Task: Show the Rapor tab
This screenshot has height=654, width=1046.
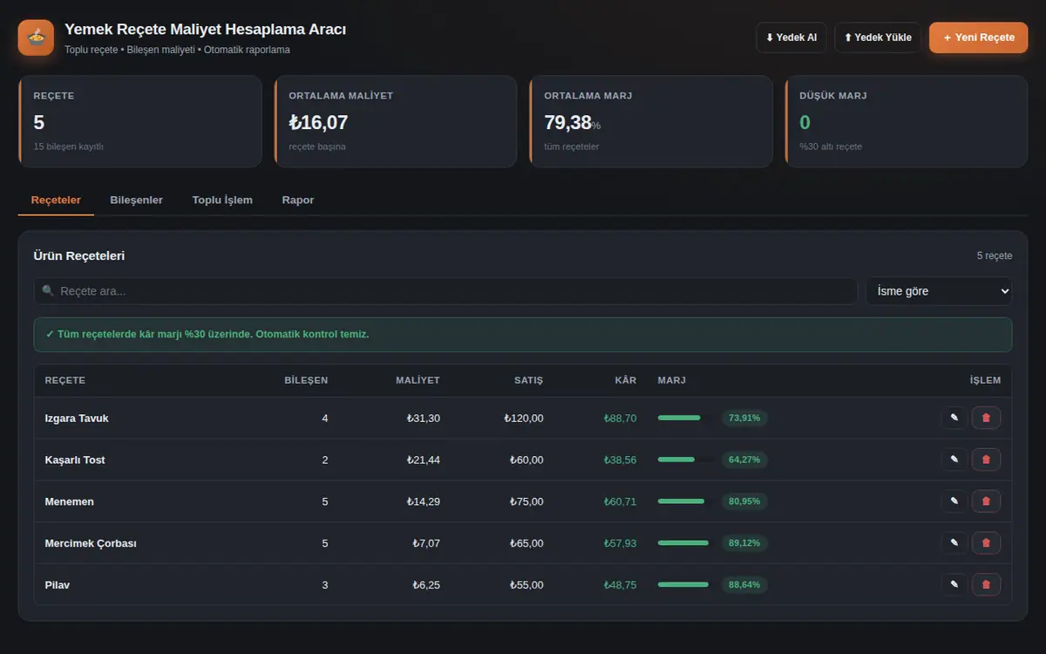Action: (x=298, y=201)
